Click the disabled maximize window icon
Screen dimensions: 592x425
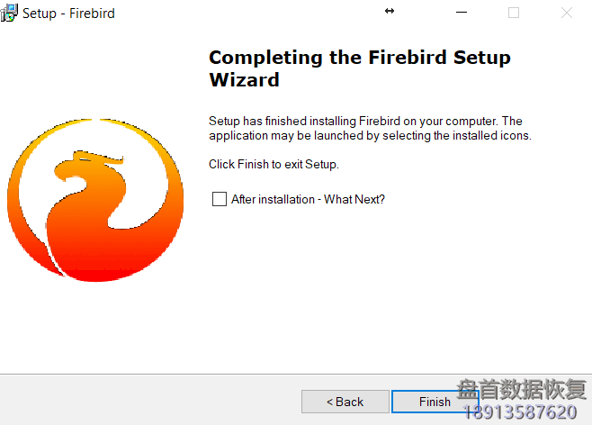514,13
